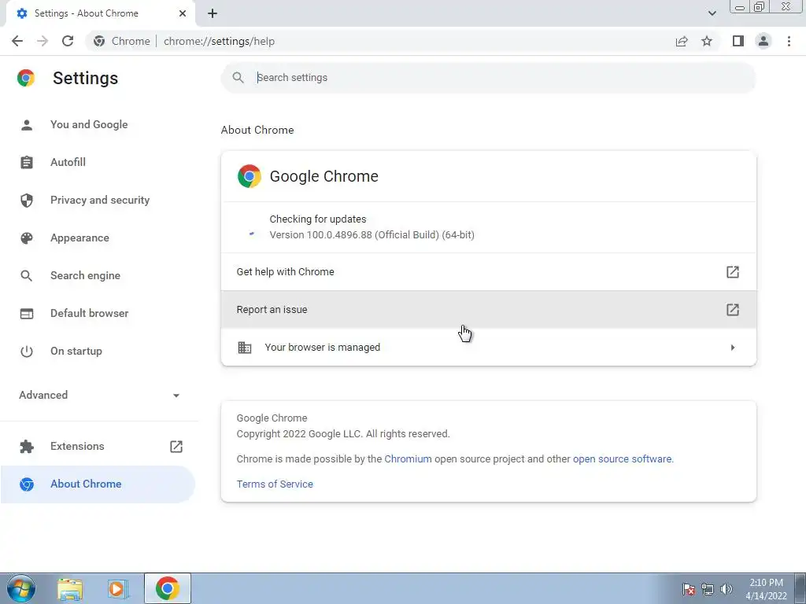The height and width of the screenshot is (604, 806).
Task: Click the address bar URL chrome://settings/help
Action: click(x=219, y=41)
